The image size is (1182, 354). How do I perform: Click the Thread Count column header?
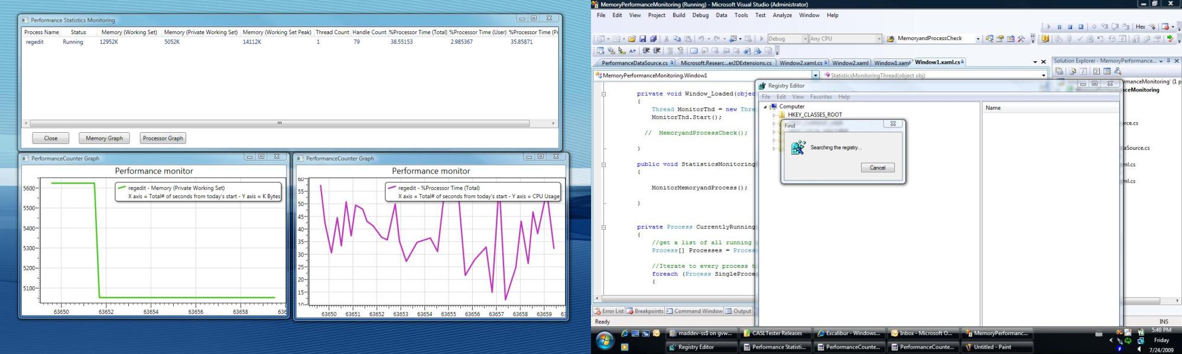332,32
